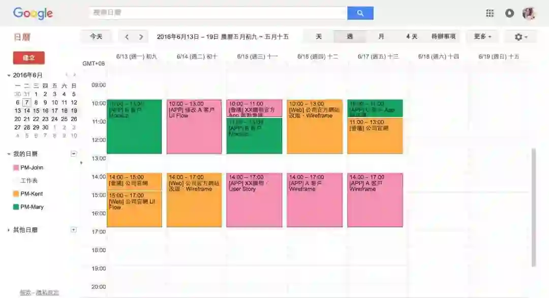The height and width of the screenshot is (298, 549).
Task: Click the PM-Kent calendar name
Action: click(32, 194)
